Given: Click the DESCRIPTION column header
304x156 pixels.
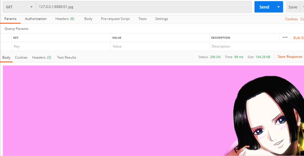Looking at the screenshot, I should pyautogui.click(x=221, y=38).
